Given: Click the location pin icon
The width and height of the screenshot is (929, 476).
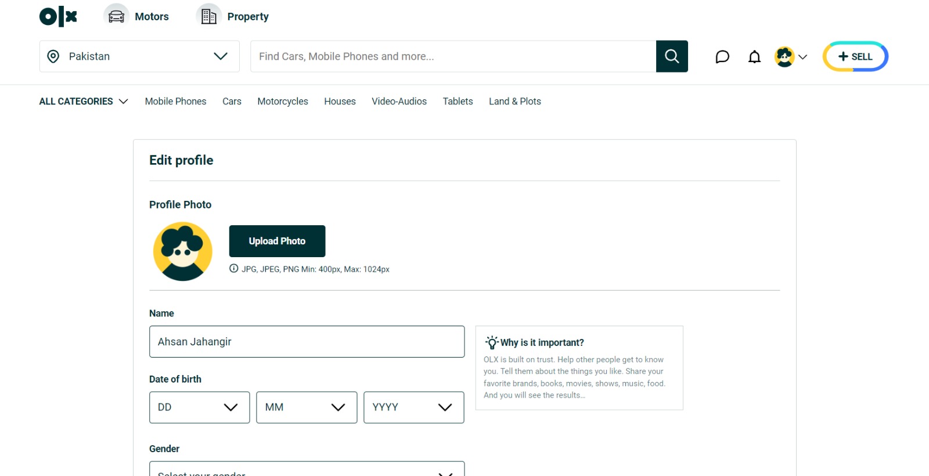Looking at the screenshot, I should [53, 56].
